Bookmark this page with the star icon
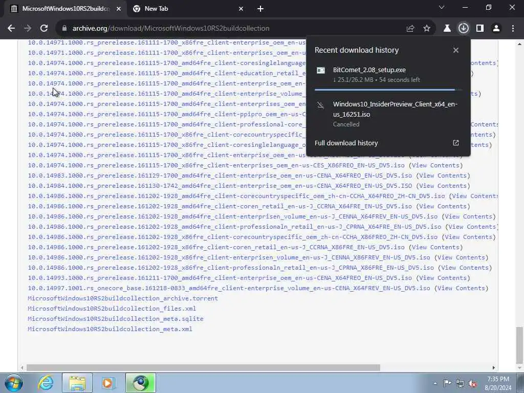524x393 pixels. point(427,29)
